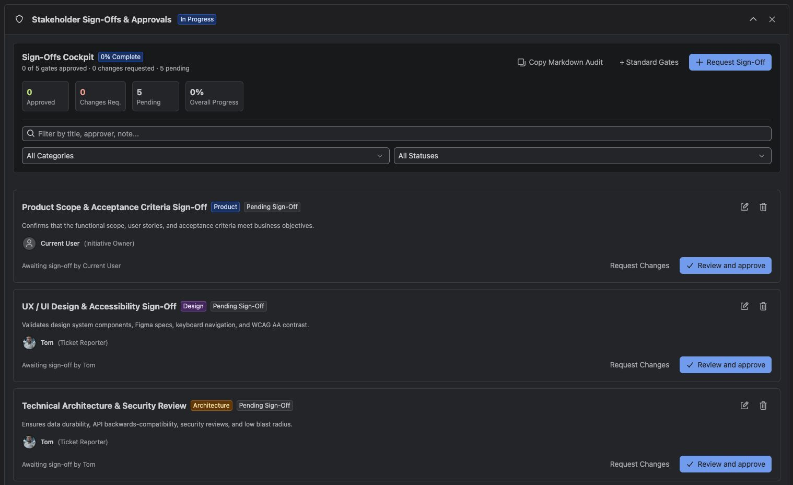Review and approve UX / UI Design sign-off
This screenshot has height=485, width=793.
tap(726, 365)
